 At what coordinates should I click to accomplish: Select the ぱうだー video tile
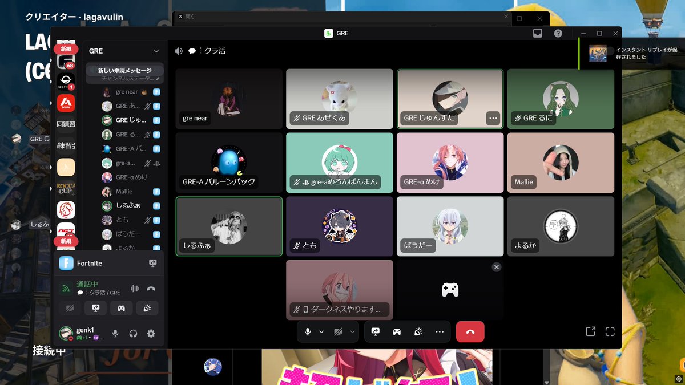click(450, 226)
